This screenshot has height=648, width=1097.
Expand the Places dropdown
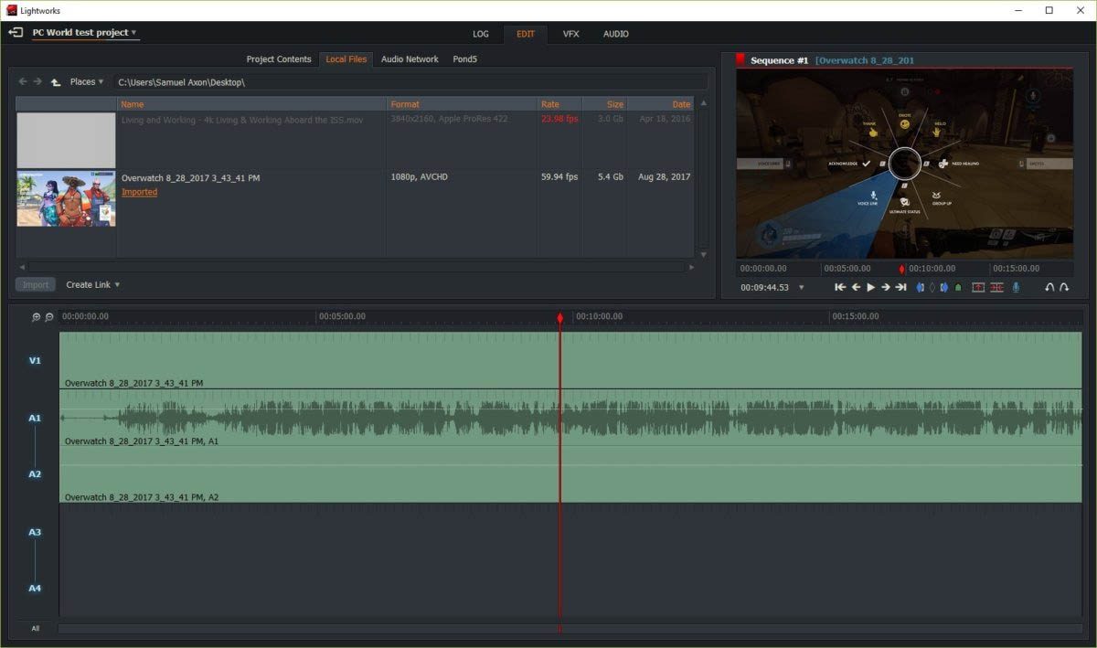[87, 81]
